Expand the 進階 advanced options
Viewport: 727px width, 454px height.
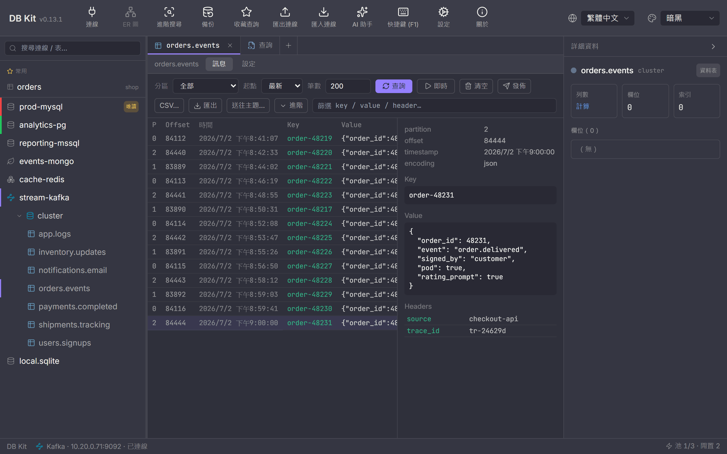291,105
